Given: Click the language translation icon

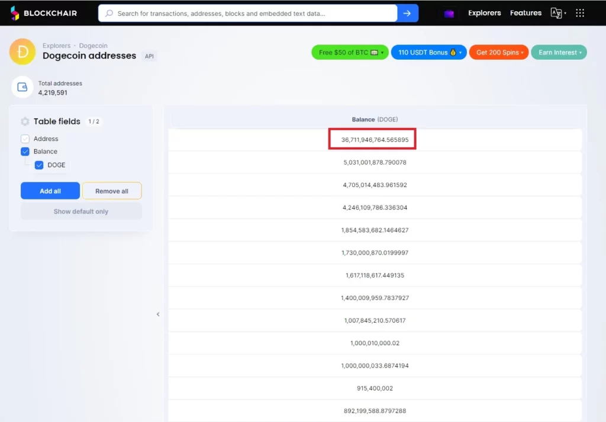Looking at the screenshot, I should (x=557, y=12).
